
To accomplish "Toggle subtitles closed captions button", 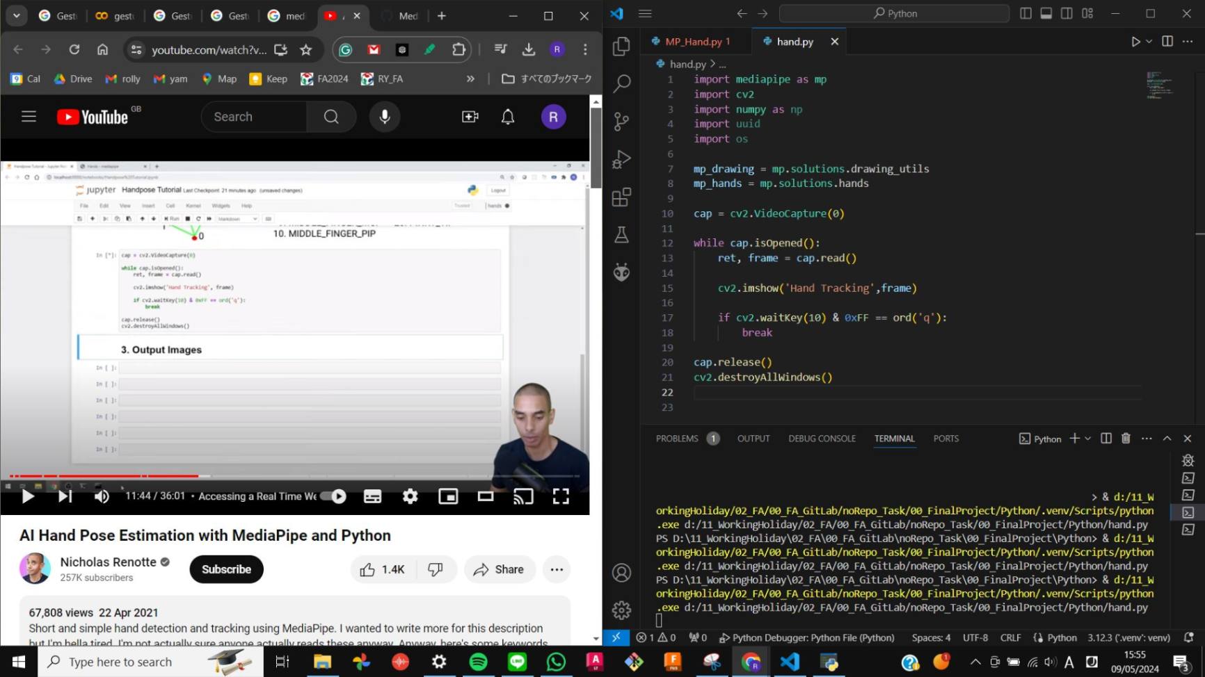I will point(373,496).
